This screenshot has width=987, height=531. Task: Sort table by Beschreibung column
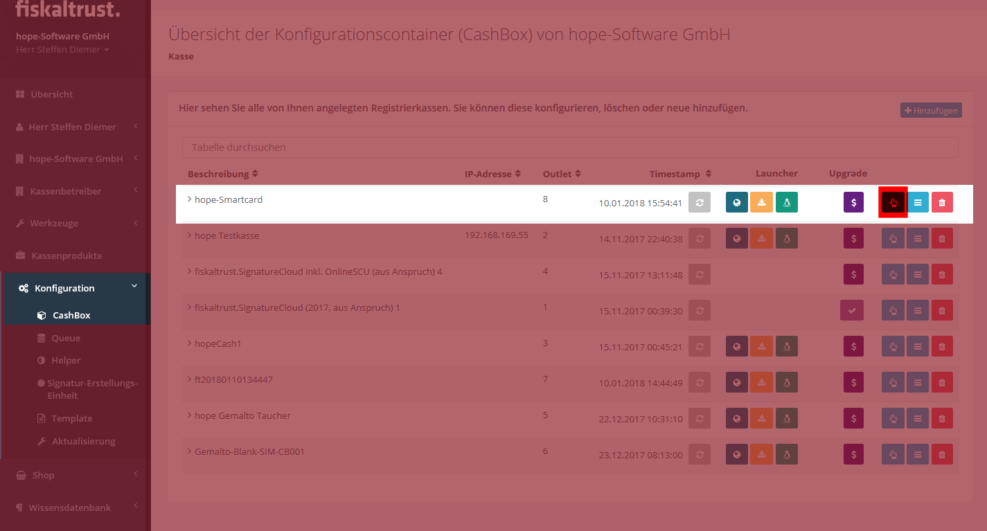[x=222, y=174]
